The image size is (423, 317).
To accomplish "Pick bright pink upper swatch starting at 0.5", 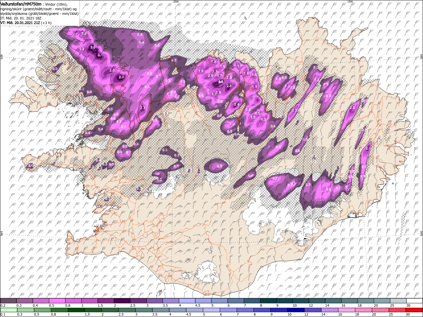I will click(57, 301).
